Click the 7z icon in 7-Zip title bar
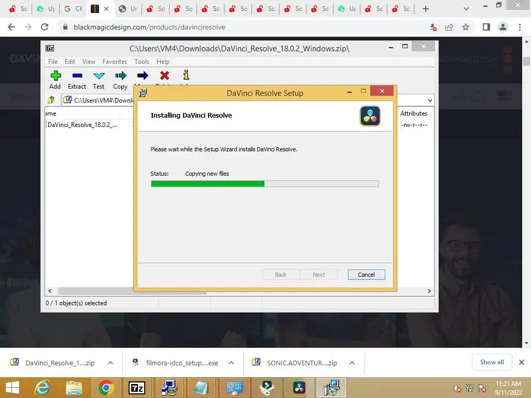Screen dimensions: 531x398 pyautogui.click(x=50, y=48)
